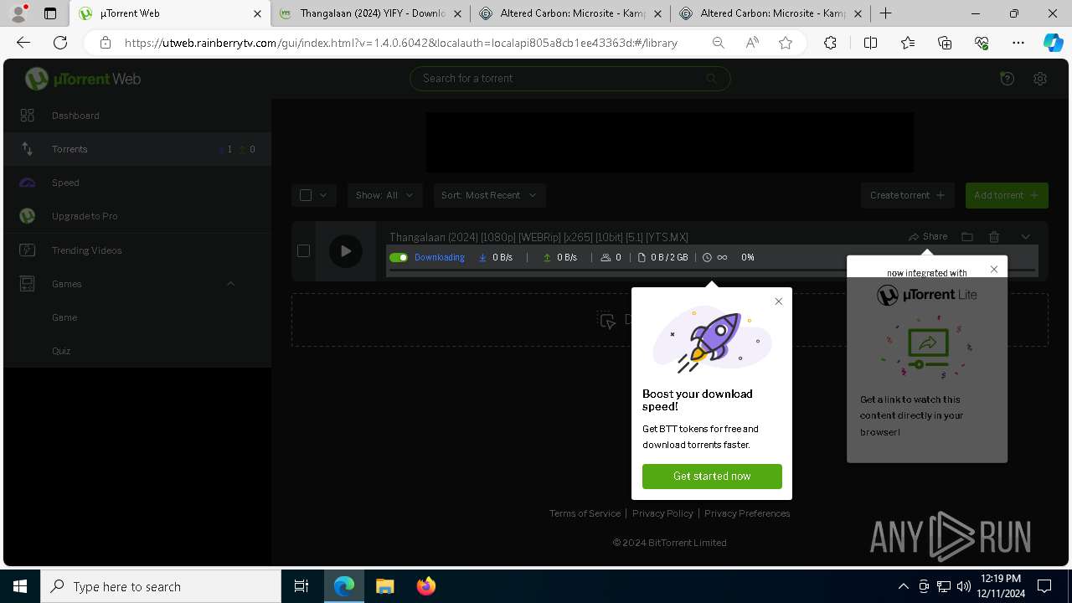
Task: Select Torrents in sidebar
Action: coord(137,149)
